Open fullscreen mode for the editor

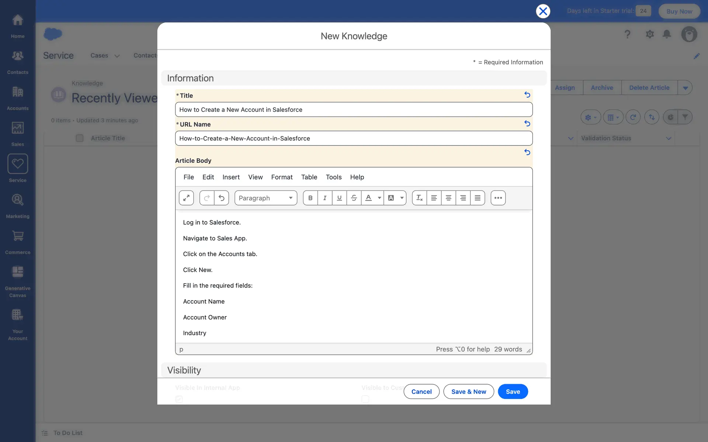coord(186,198)
